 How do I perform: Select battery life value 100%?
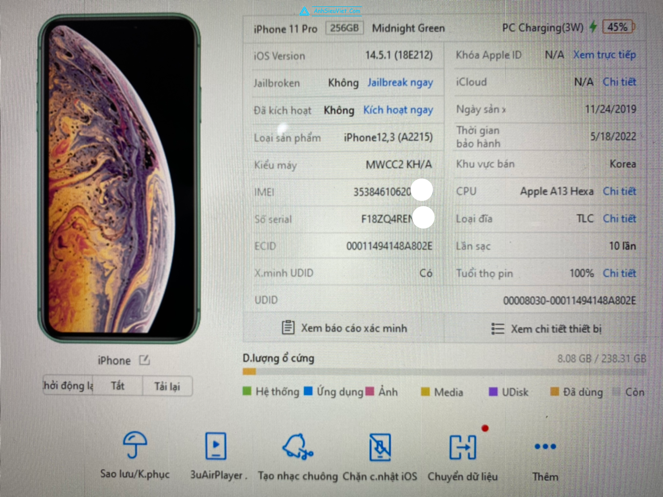(x=581, y=273)
